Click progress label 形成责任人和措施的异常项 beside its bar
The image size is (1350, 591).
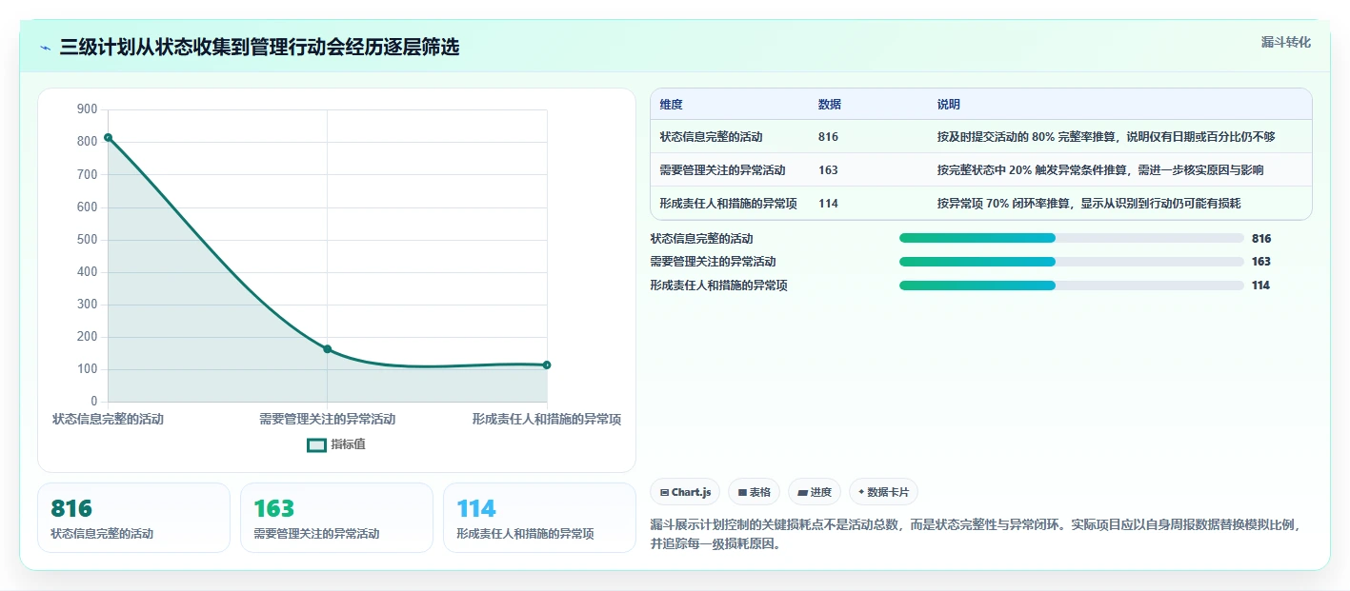coord(719,285)
